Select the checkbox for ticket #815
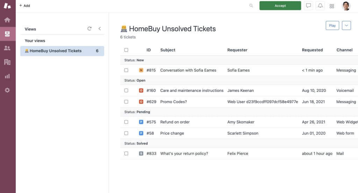This screenshot has height=193, width=358. [126, 70]
